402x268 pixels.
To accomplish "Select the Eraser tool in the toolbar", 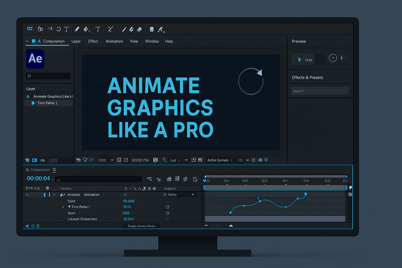I will pyautogui.click(x=139, y=29).
